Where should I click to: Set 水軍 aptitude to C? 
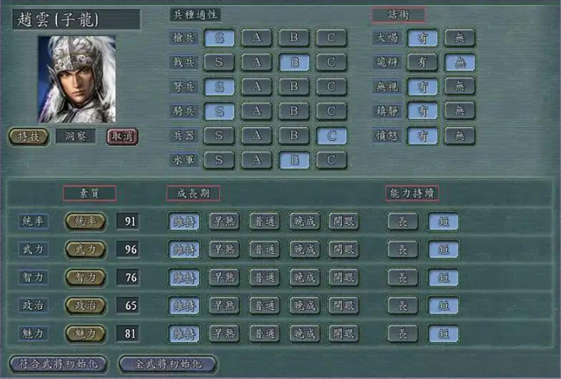[x=331, y=160]
